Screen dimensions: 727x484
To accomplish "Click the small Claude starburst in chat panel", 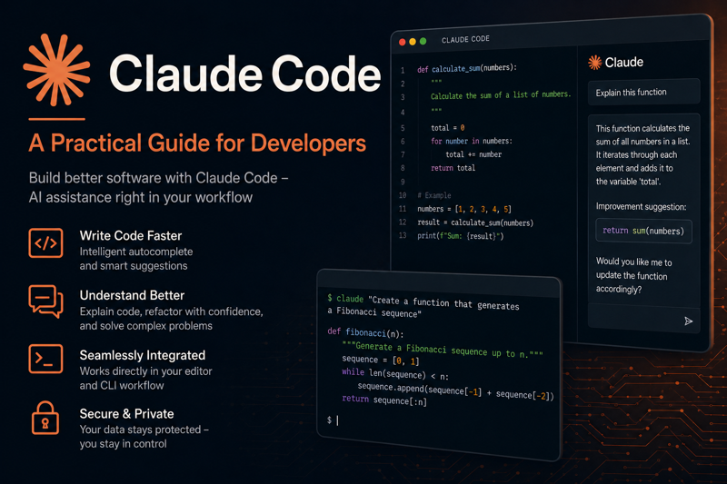I will (x=594, y=62).
